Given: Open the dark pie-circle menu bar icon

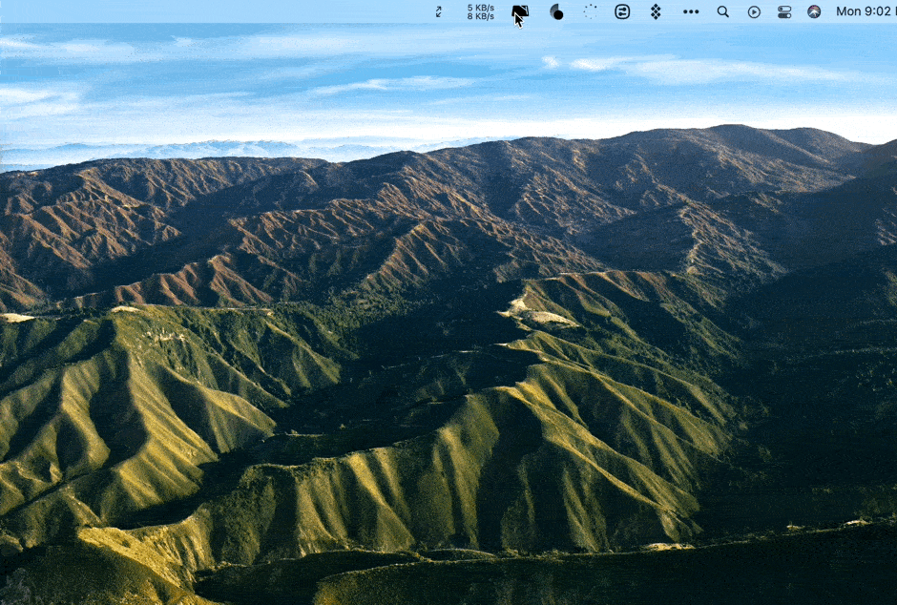Looking at the screenshot, I should point(556,11).
